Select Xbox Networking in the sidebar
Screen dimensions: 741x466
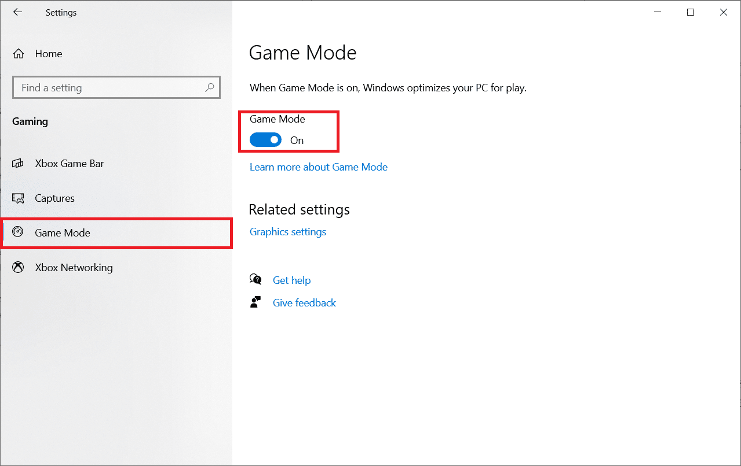tap(74, 268)
